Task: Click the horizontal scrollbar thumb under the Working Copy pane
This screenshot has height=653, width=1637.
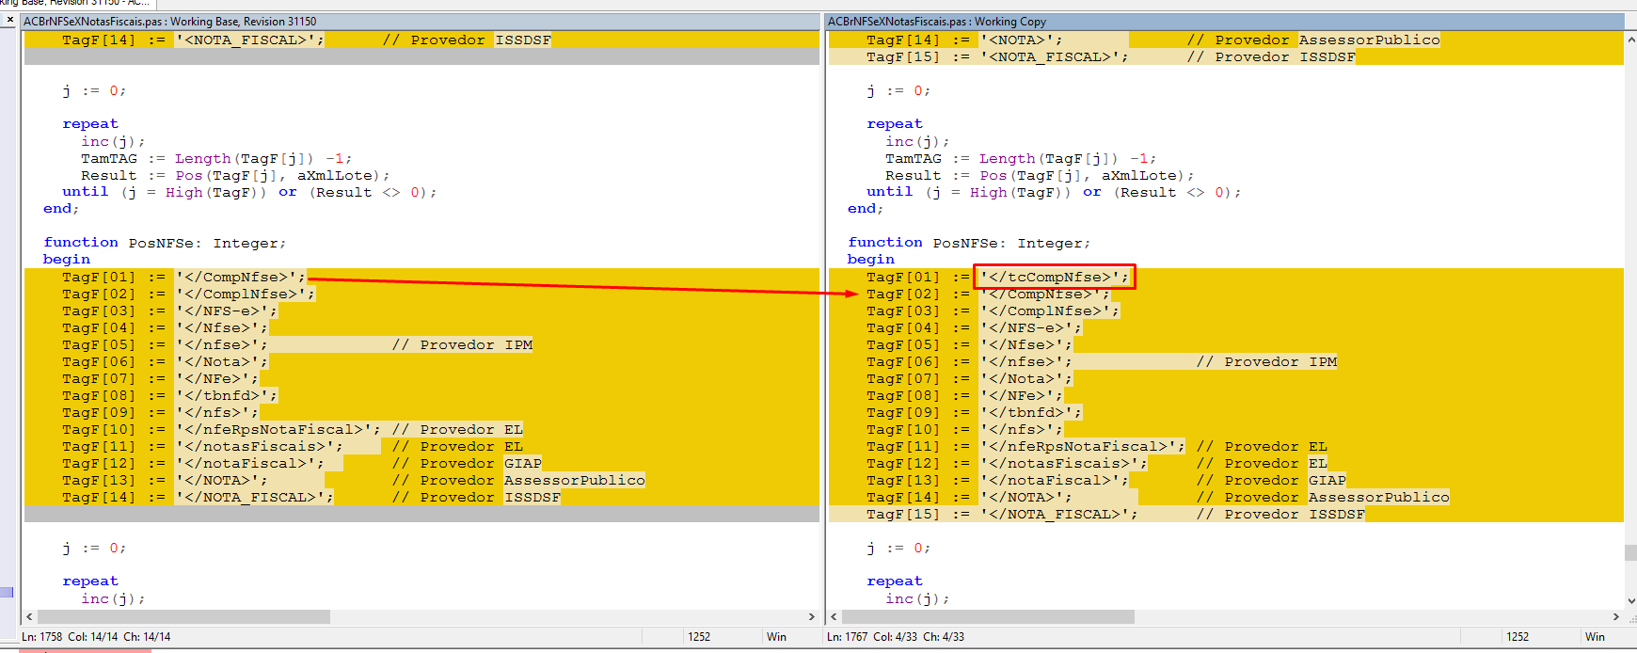Action: coord(988,617)
